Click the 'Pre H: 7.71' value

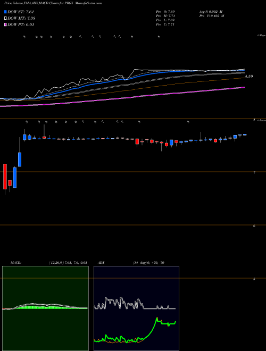coord(165,16)
